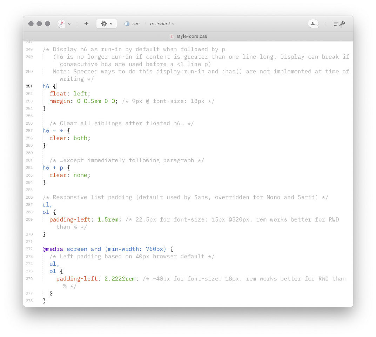Select the style-core.css title label

click(x=192, y=36)
